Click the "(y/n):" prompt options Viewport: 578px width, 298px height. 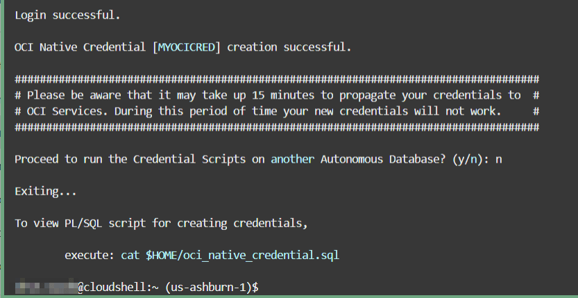[x=470, y=158]
